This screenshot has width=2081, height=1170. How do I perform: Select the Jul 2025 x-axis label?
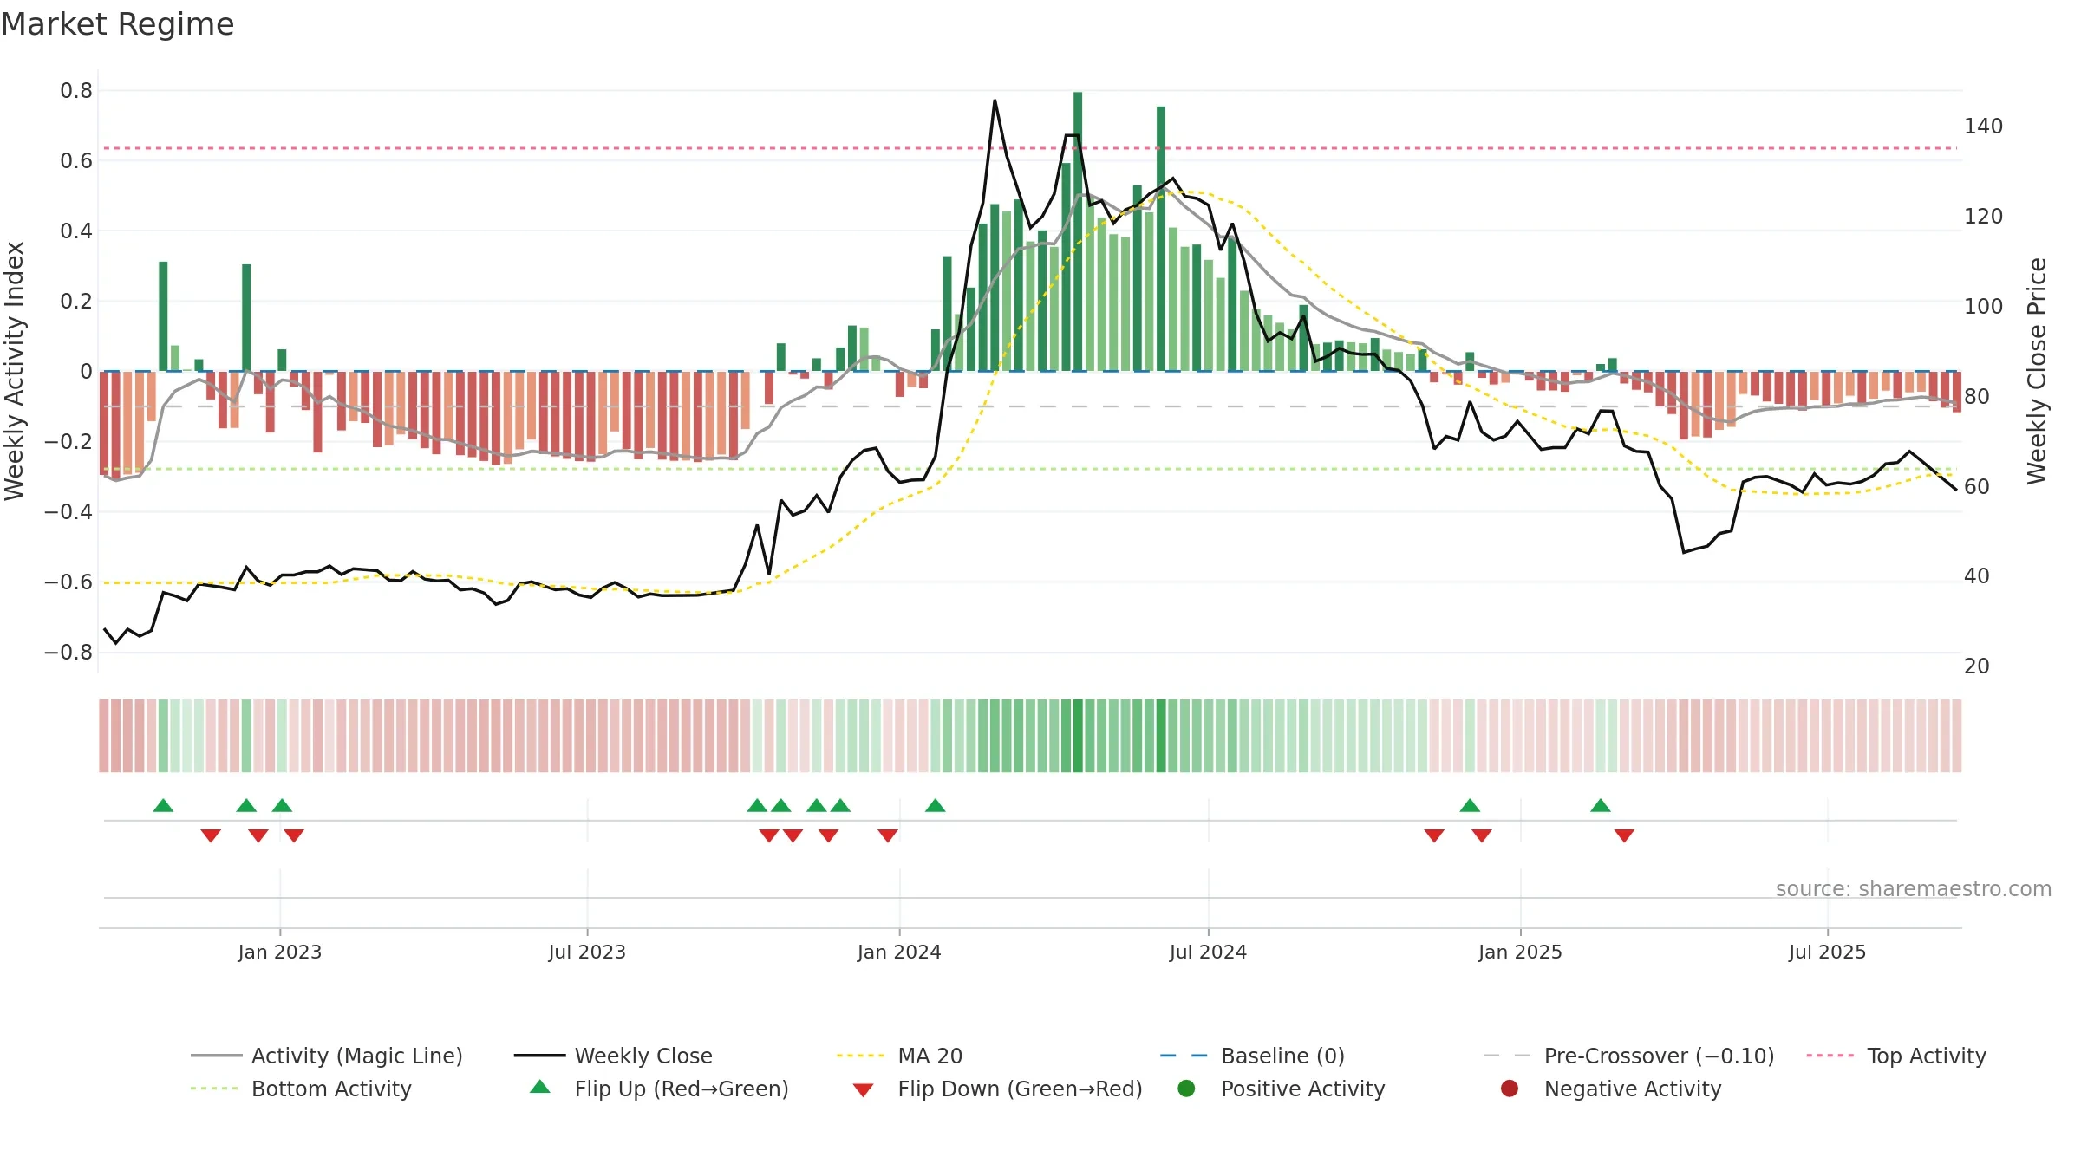pyautogui.click(x=1827, y=952)
